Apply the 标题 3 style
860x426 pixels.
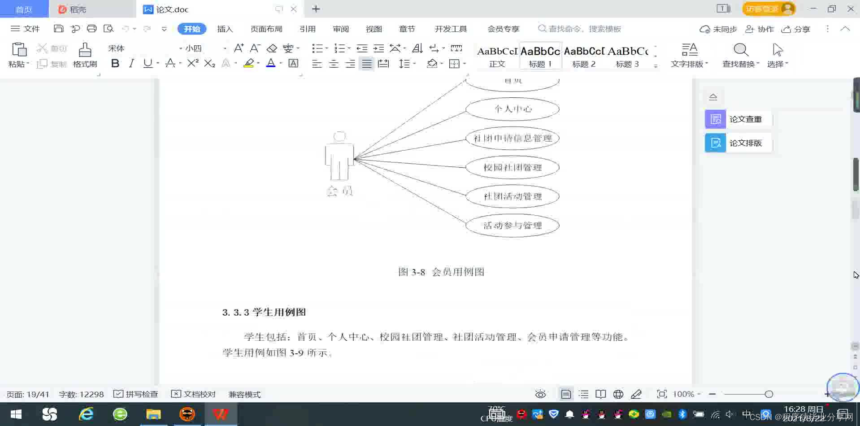[x=627, y=57]
